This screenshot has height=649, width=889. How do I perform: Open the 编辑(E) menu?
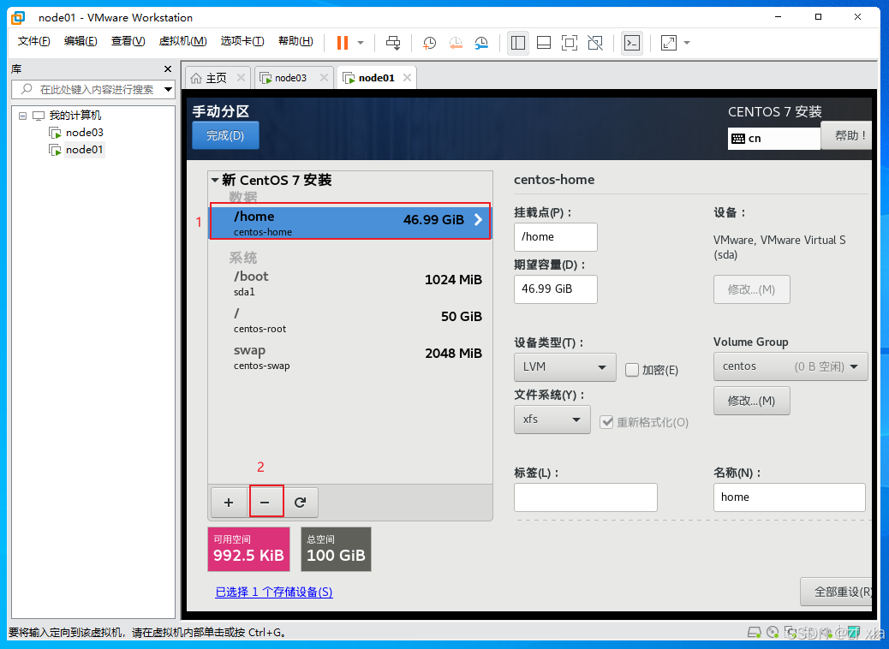click(81, 41)
